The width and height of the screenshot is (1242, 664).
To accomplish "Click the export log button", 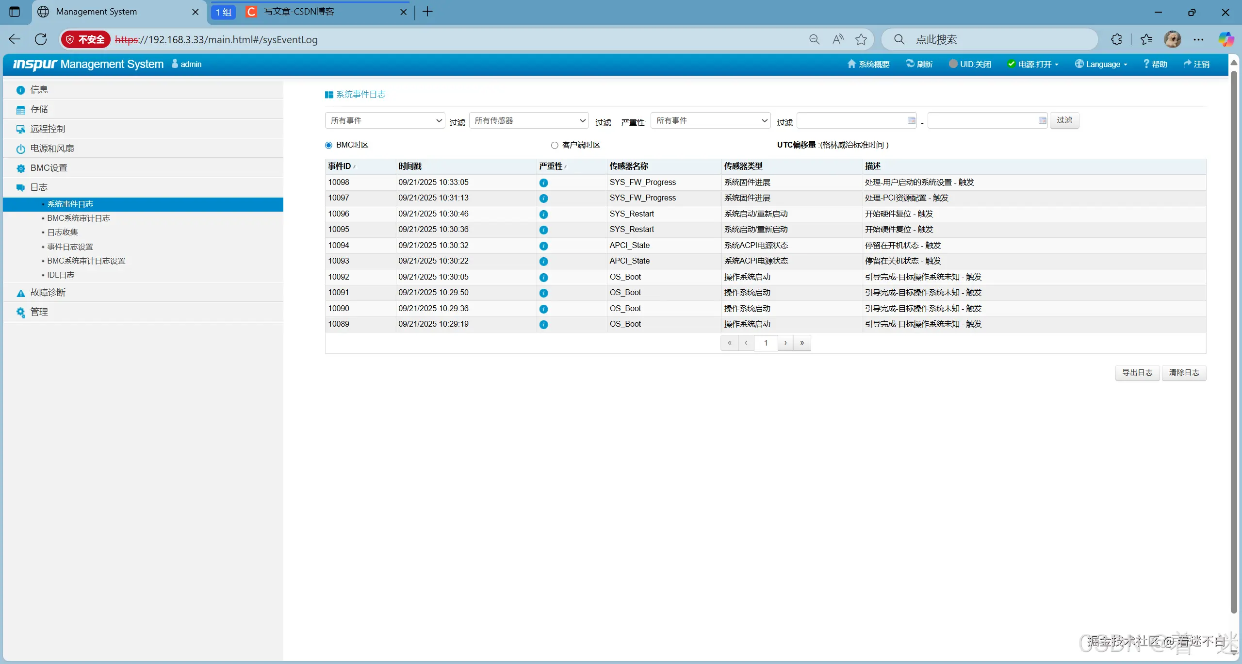I will [x=1137, y=372].
